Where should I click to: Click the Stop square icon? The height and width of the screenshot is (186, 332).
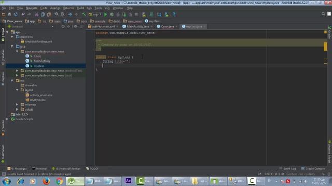click(x=136, y=14)
